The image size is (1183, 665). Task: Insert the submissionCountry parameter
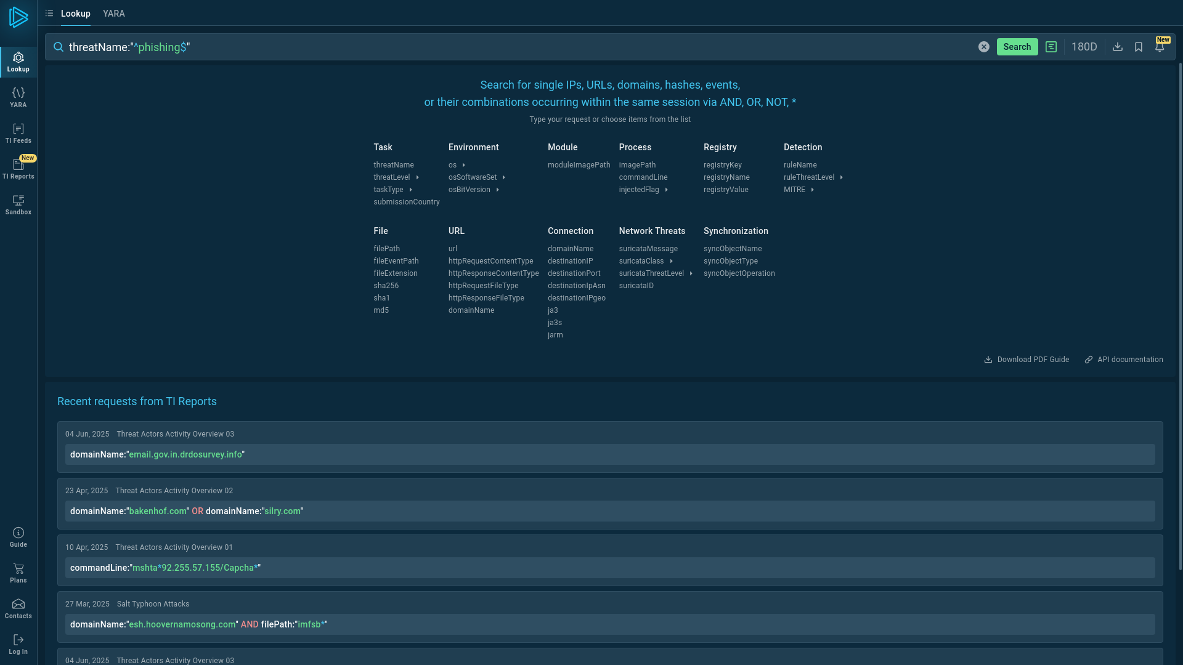coord(407,202)
